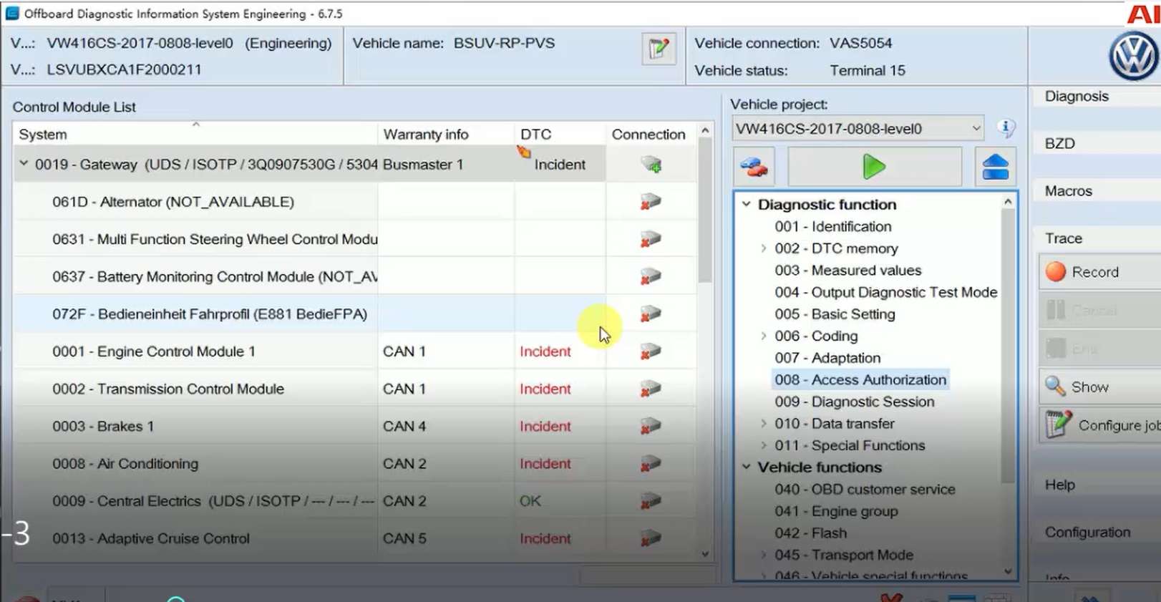This screenshot has width=1161, height=602.
Task: Click the vehicle project info icon
Action: coord(1006,128)
